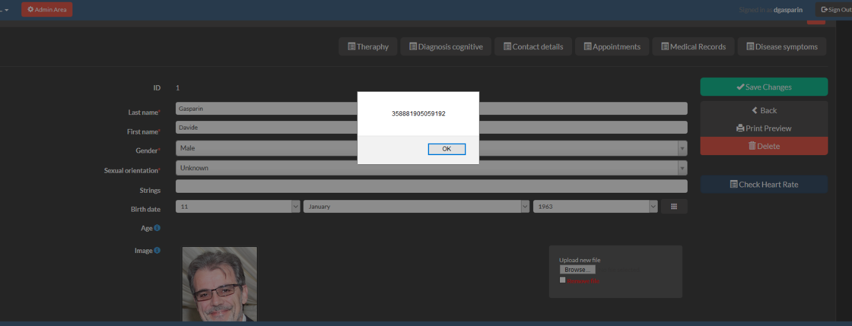Click the Delete trash icon
The image size is (852, 326).
click(x=752, y=146)
